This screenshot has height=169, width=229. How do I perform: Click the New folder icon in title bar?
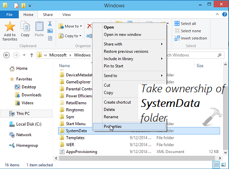pyautogui.click(x=23, y=5)
